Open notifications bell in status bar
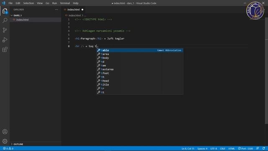 click(263, 148)
